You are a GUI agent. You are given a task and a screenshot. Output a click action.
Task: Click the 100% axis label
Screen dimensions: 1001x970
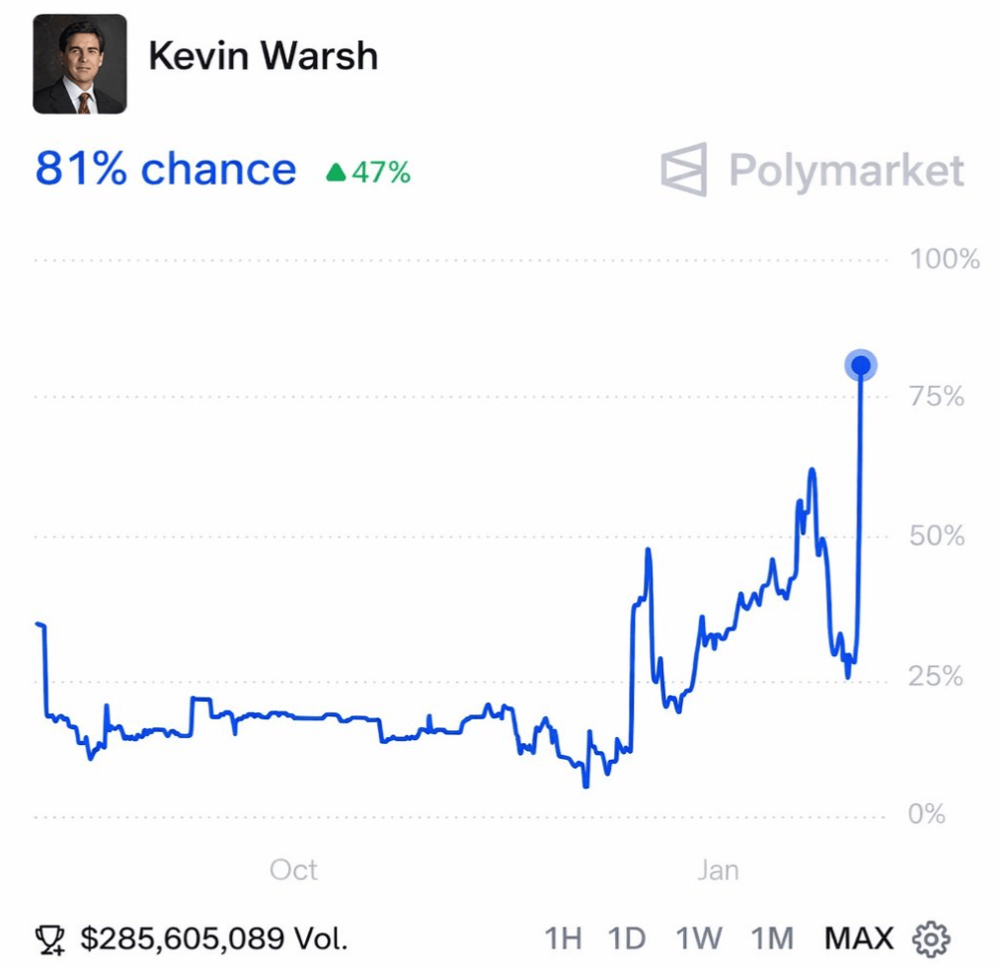click(x=944, y=261)
